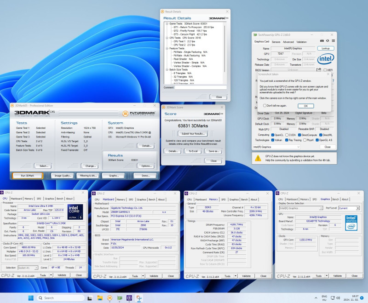
Task: Click the Submit Your Results button
Action: (x=193, y=133)
